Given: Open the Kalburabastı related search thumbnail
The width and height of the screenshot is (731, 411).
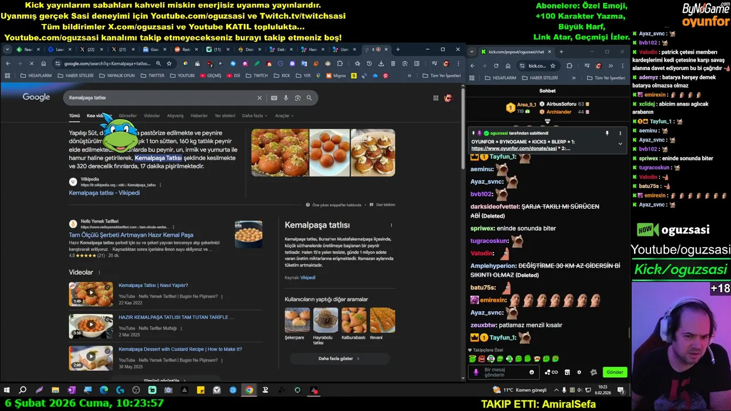Looking at the screenshot, I should pyautogui.click(x=354, y=320).
